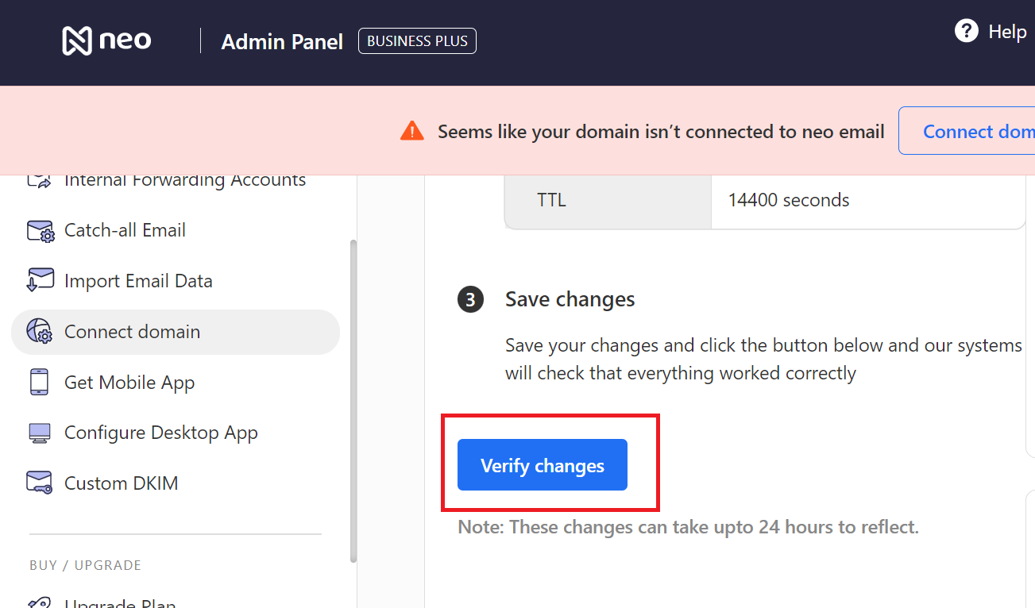Click the BUY / UPGRADE section header
Image resolution: width=1035 pixels, height=608 pixels.
[85, 565]
